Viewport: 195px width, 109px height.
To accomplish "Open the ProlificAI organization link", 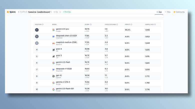I will pos(23,12).
